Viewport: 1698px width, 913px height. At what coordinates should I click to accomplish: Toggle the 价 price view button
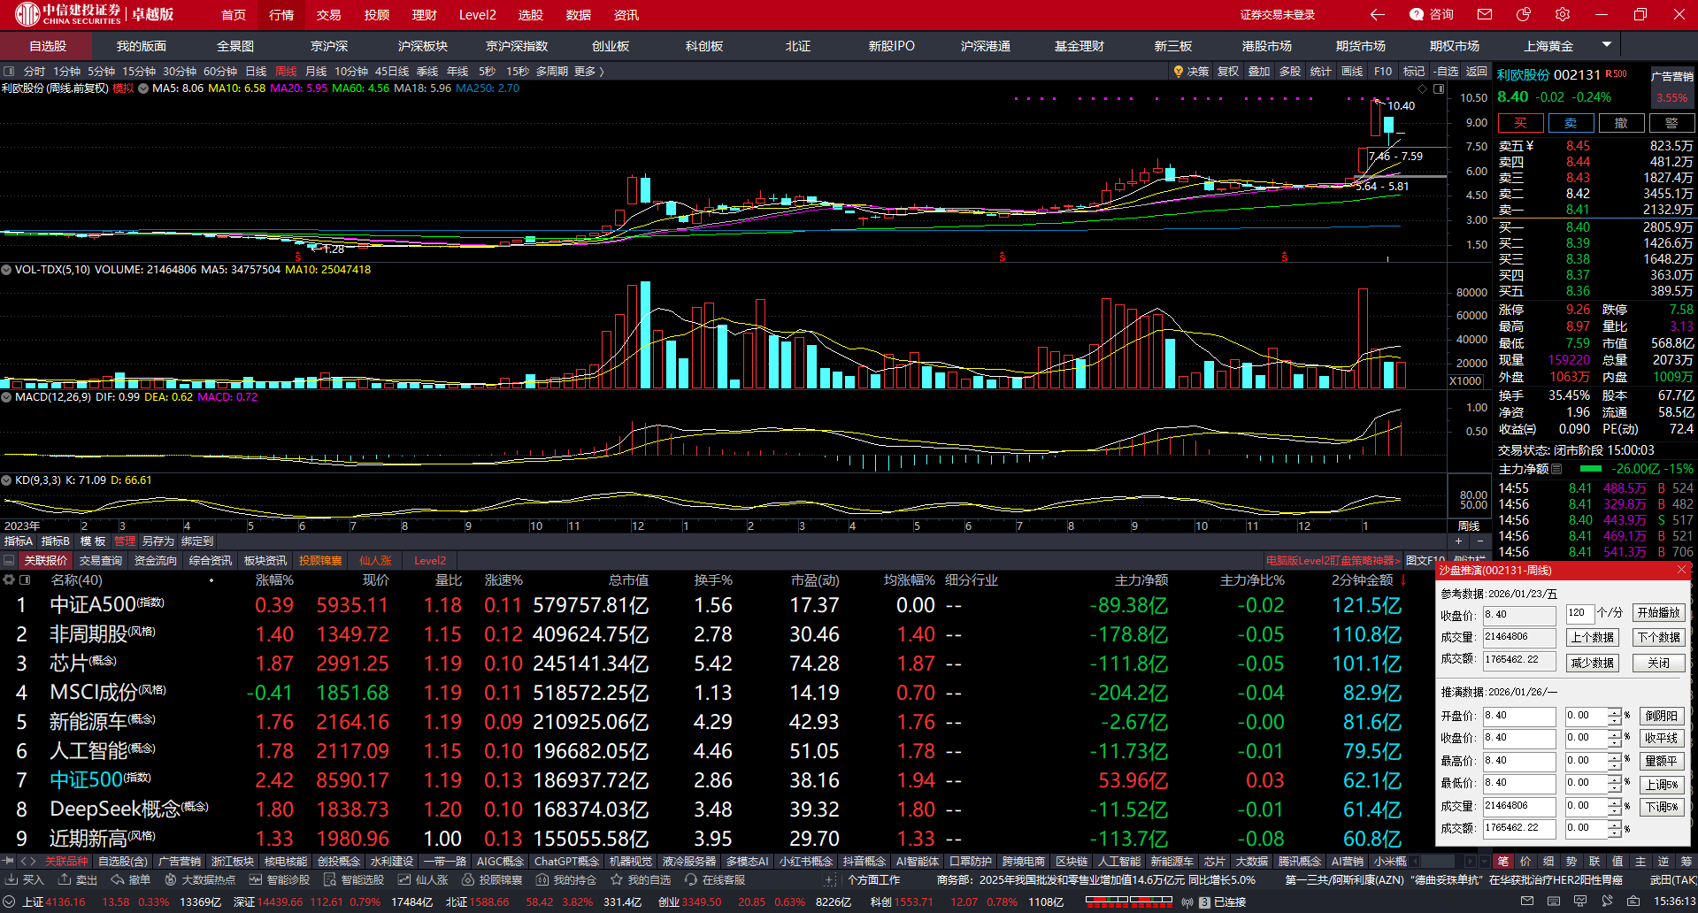click(x=1525, y=862)
